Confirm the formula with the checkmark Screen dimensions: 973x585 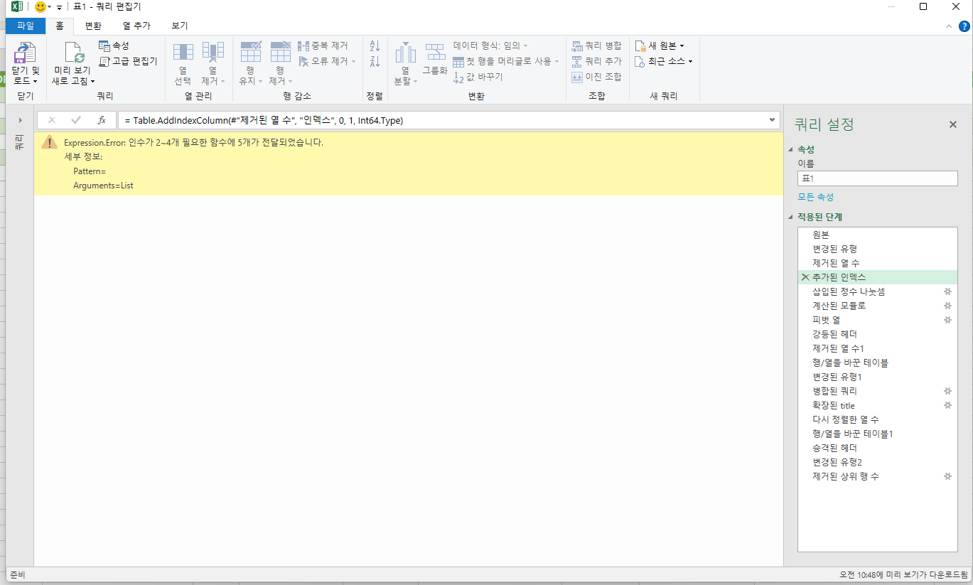(76, 120)
